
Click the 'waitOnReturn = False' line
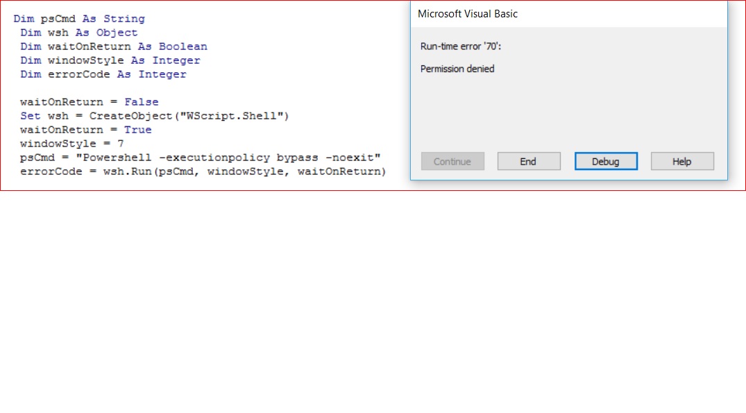[x=90, y=102]
